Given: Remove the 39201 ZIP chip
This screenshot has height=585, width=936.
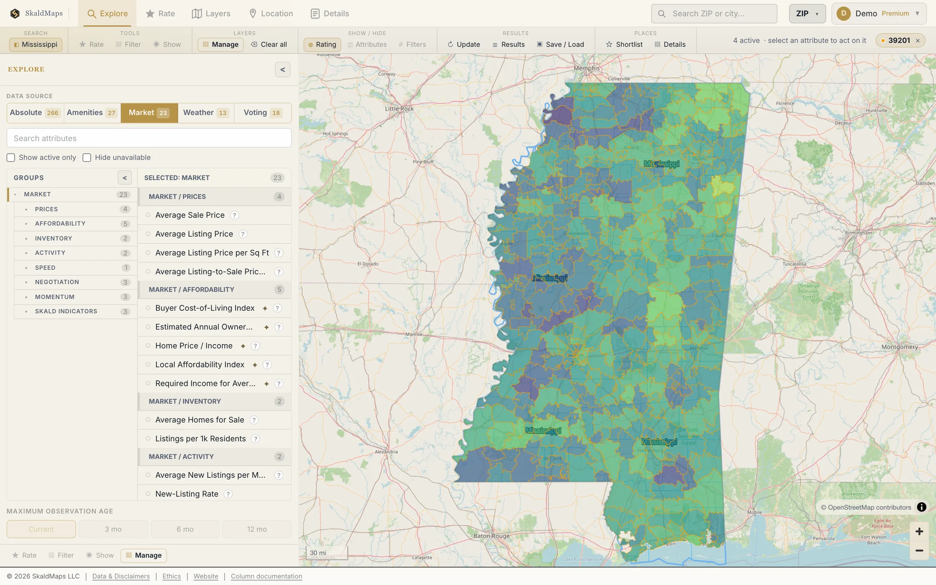Looking at the screenshot, I should click(x=918, y=41).
